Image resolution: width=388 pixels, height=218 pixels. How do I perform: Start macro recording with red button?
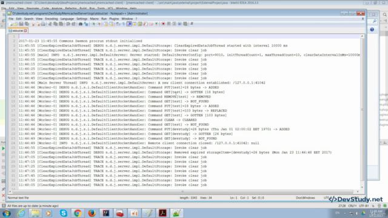click(x=163, y=24)
